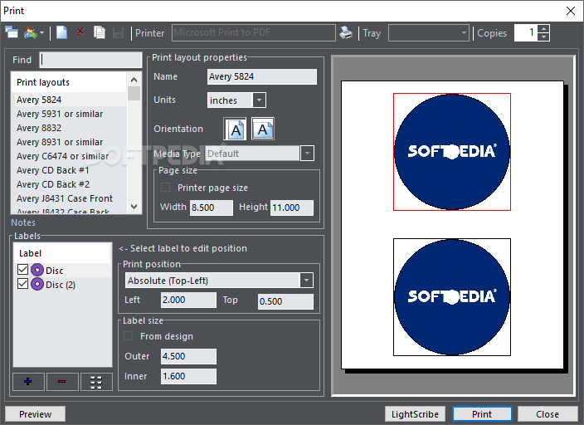The image size is (584, 425).
Task: Close the Print dialog with title bar X
Action: 570,11
